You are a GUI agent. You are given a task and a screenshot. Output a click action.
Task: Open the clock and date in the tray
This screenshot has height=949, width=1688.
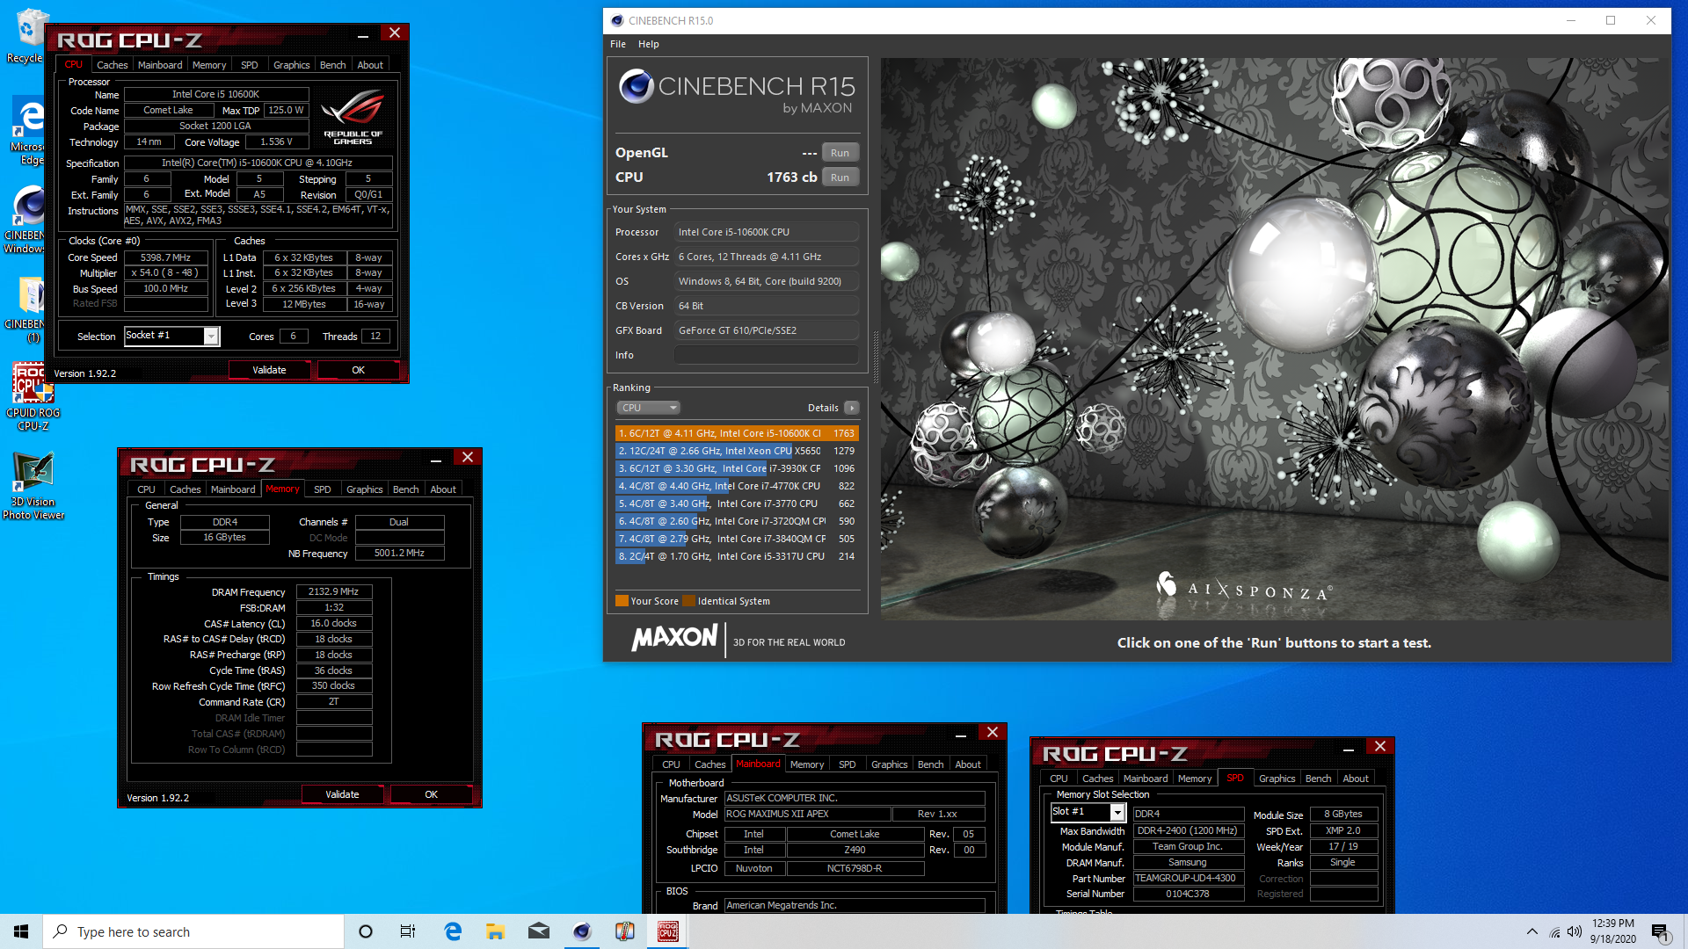click(1612, 931)
